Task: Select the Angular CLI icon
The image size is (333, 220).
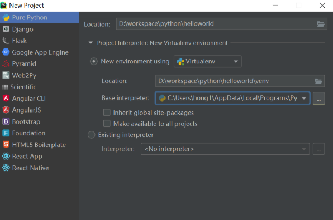Action: click(6, 98)
